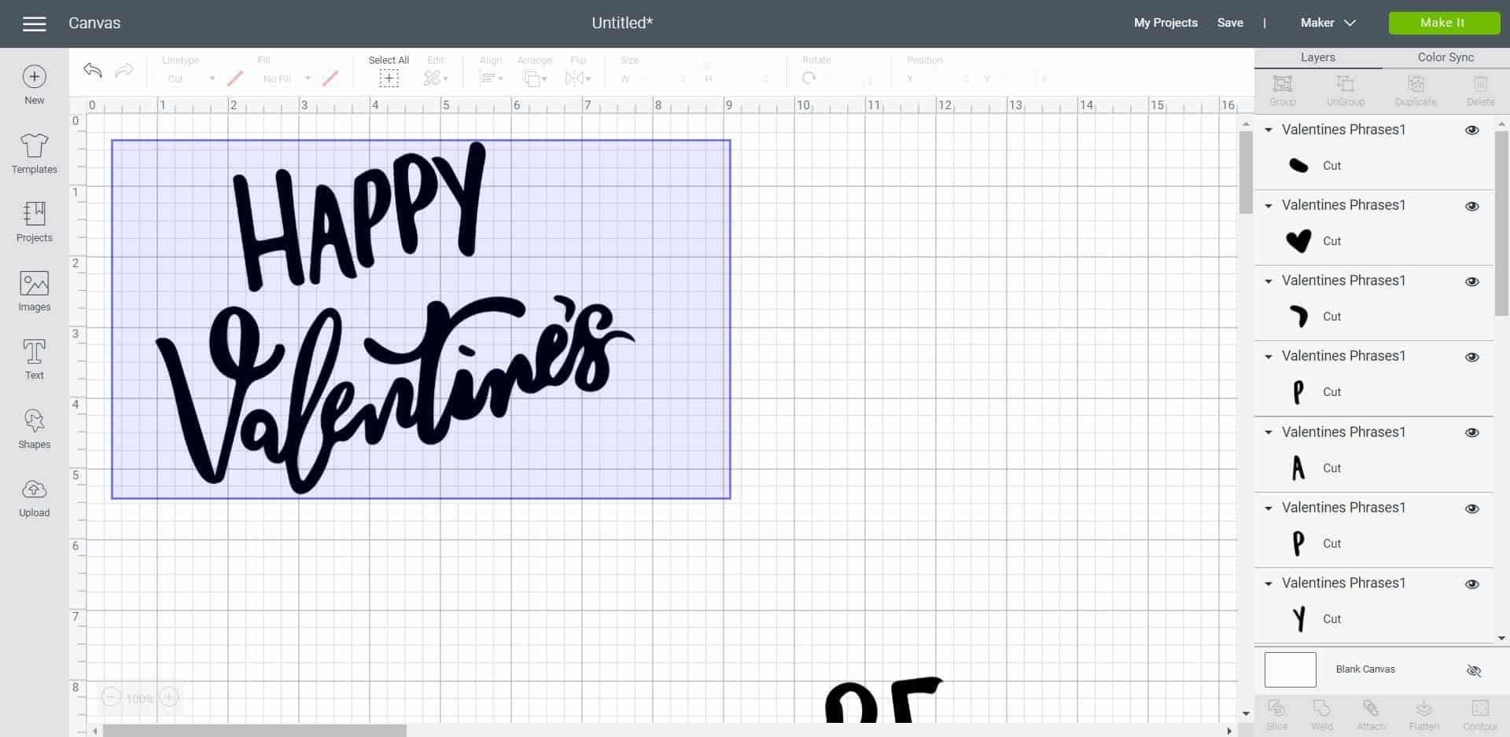Collapse the heart layer group

coord(1268,205)
